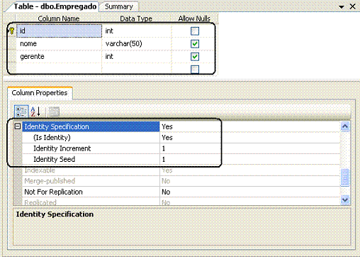Click the Categorized view icon in Column Properties
360x257 pixels.
[x=21, y=111]
